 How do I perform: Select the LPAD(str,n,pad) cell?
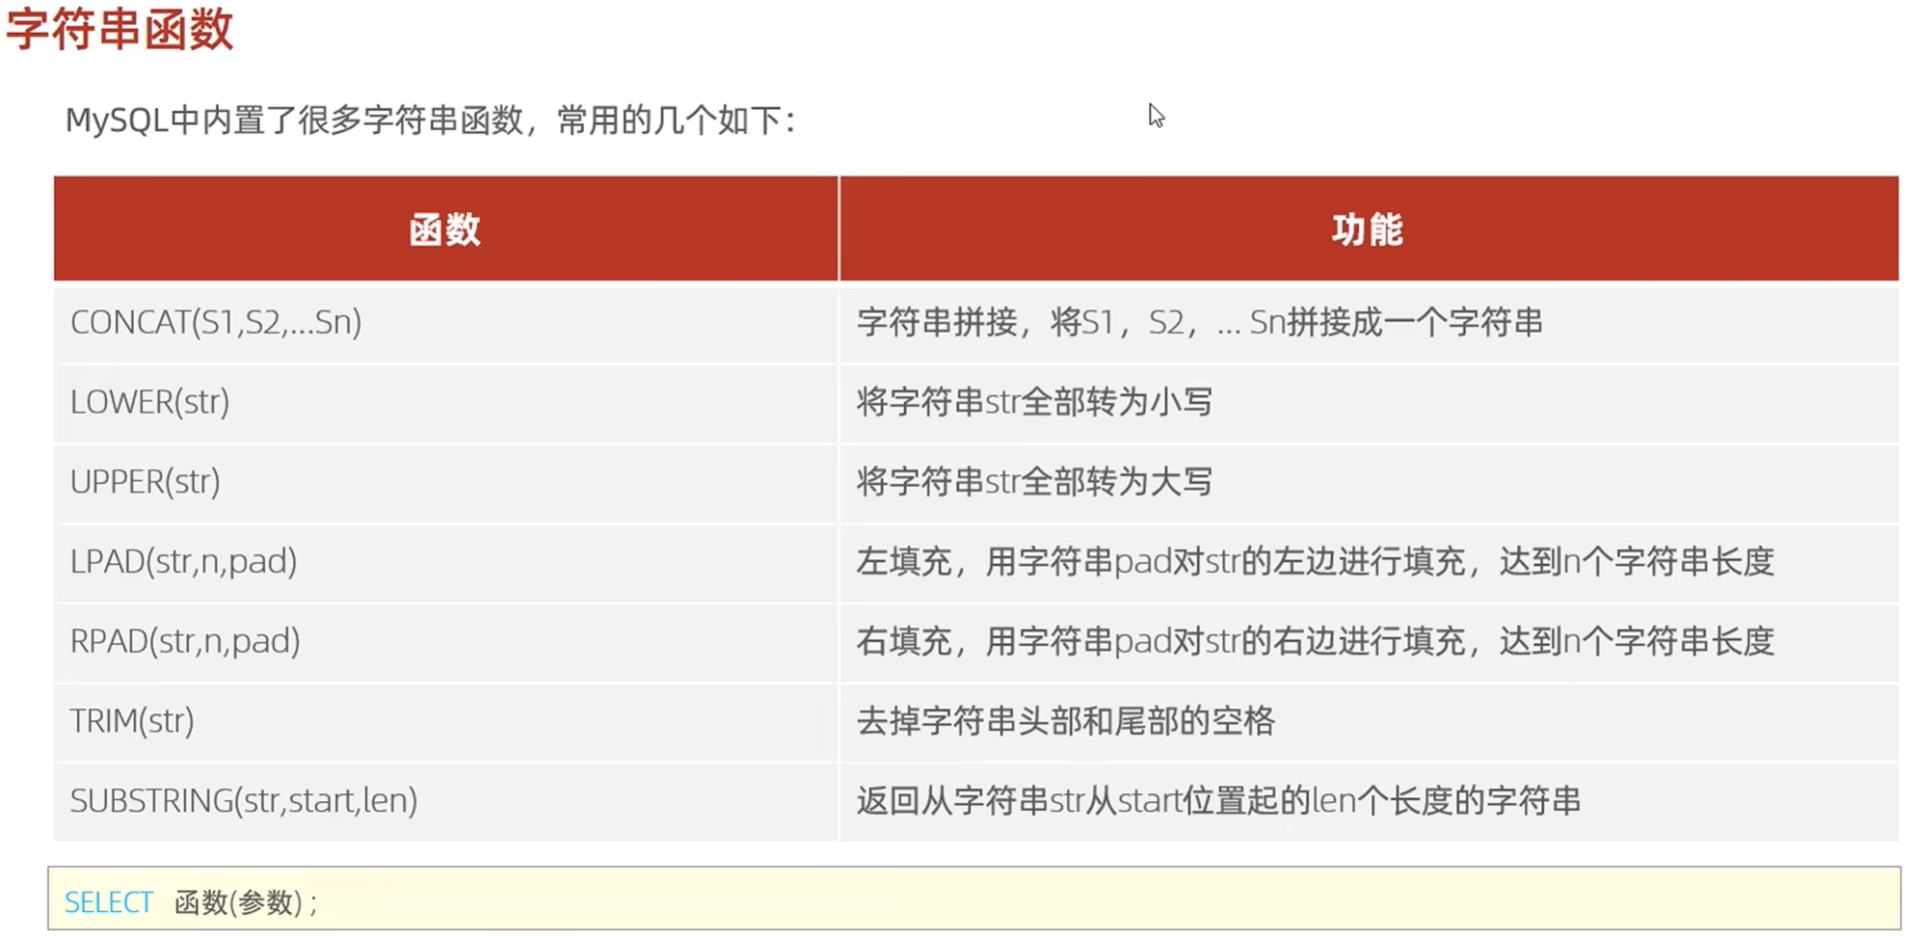(183, 561)
